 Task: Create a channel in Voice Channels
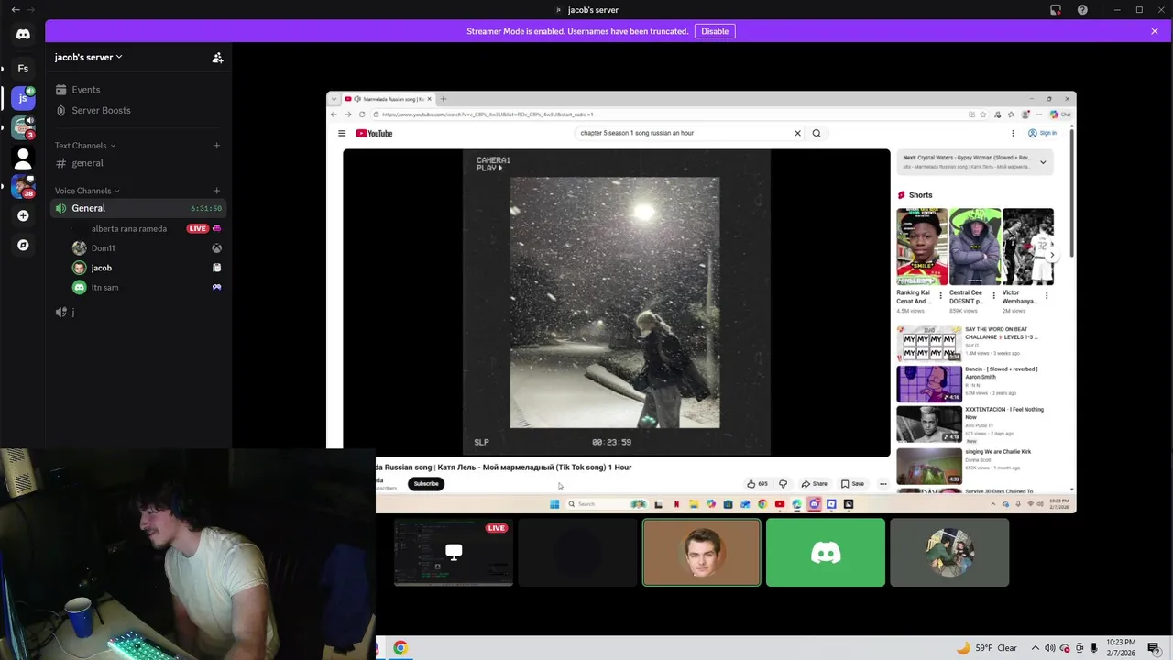[216, 191]
